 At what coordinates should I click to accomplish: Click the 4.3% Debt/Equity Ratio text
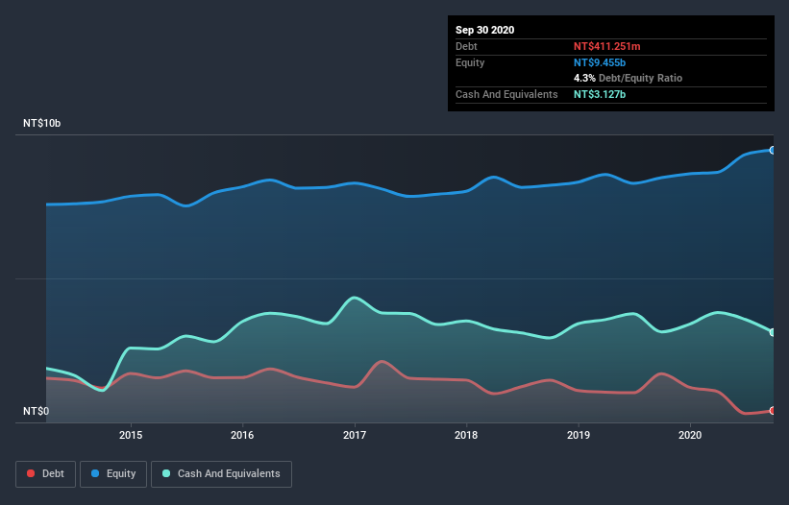[x=628, y=79]
